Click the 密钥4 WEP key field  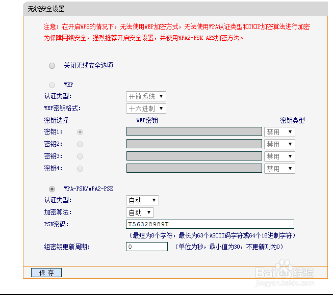click(194, 168)
